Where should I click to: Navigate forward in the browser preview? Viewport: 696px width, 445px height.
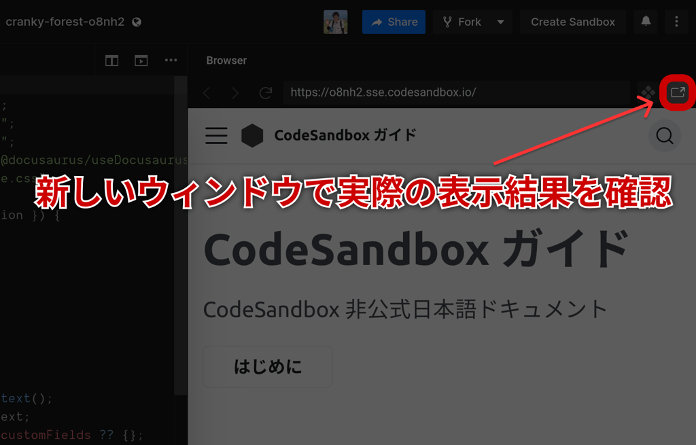point(236,93)
